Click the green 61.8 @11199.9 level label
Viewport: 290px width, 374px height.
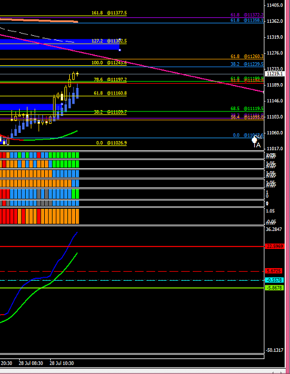coord(247,78)
